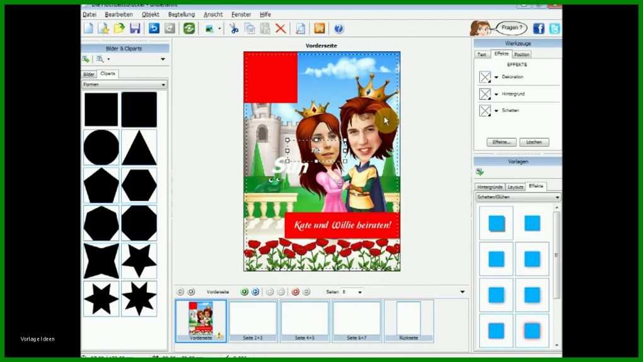
Task: Click the gray redo arrow icon
Action: (170, 28)
